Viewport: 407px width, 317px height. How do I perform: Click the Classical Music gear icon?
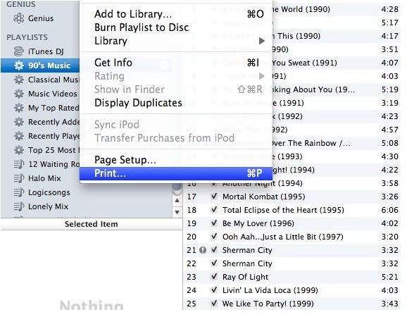pos(19,80)
